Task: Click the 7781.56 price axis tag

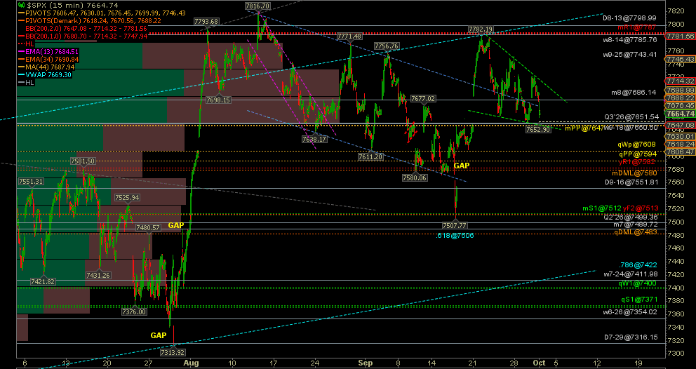Action: coord(680,36)
